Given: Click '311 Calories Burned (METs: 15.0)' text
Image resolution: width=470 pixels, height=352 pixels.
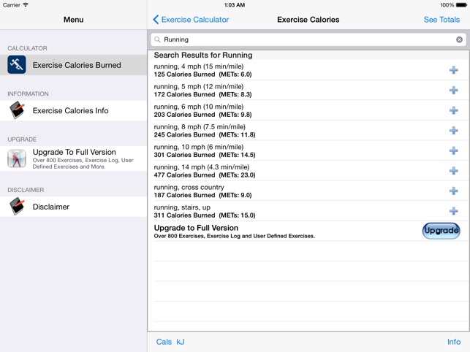Looking at the screenshot, I should (205, 215).
